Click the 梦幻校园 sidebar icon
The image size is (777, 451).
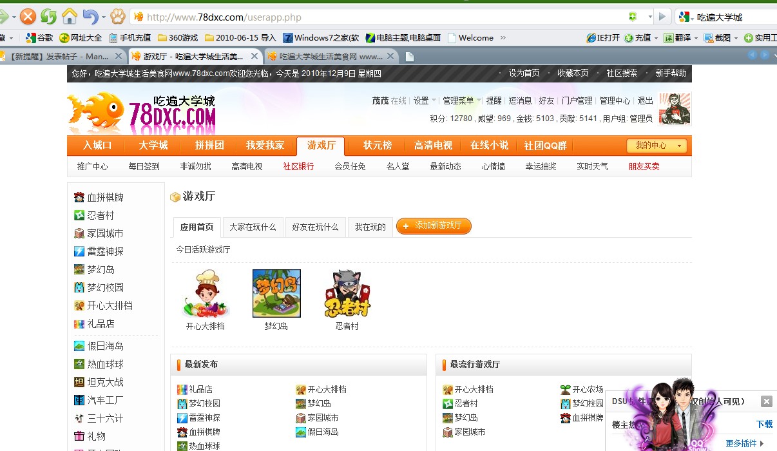tap(79, 287)
